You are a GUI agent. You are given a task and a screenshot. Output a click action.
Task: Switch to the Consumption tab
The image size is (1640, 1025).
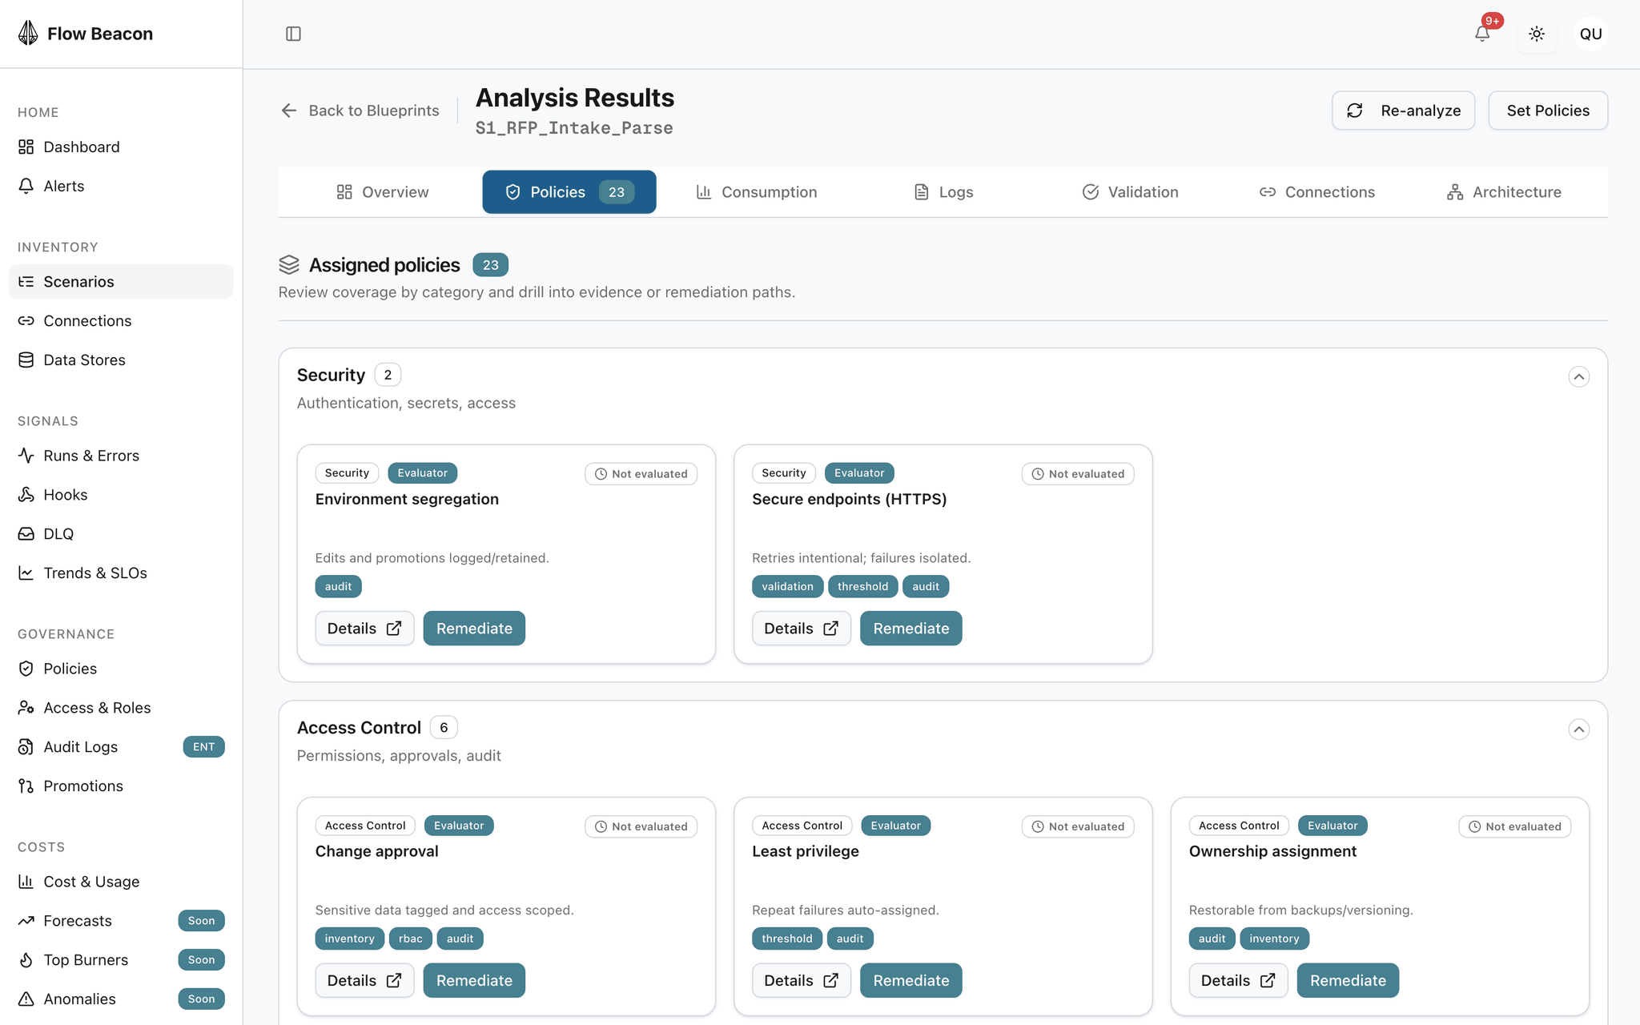(756, 191)
